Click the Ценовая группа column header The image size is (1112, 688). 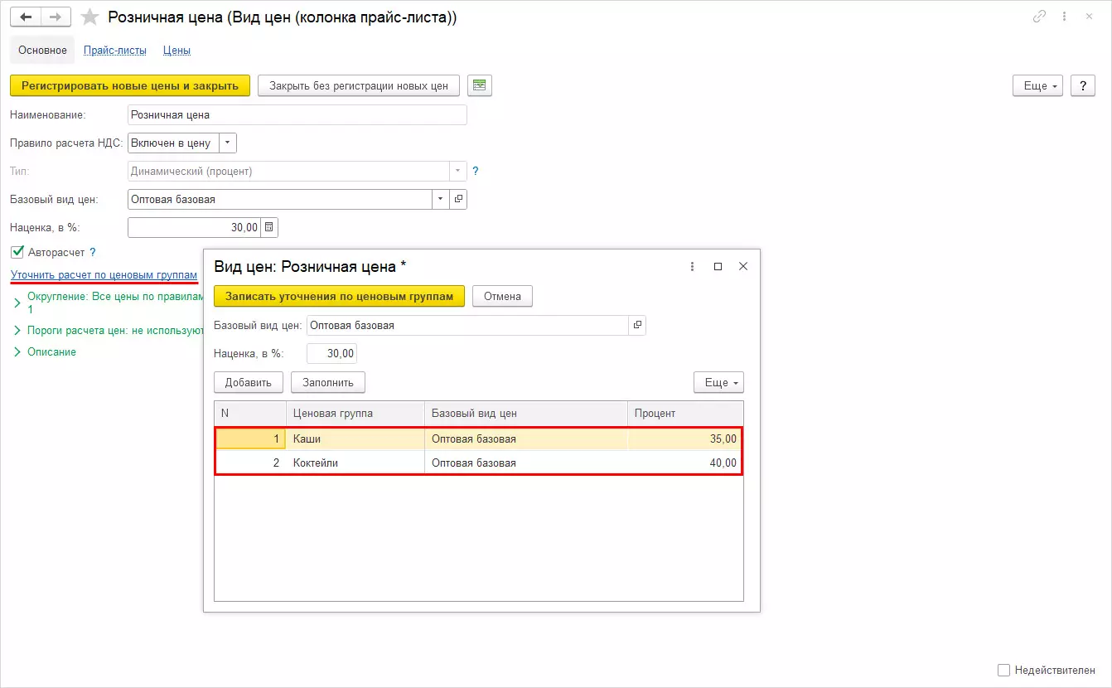click(x=355, y=413)
